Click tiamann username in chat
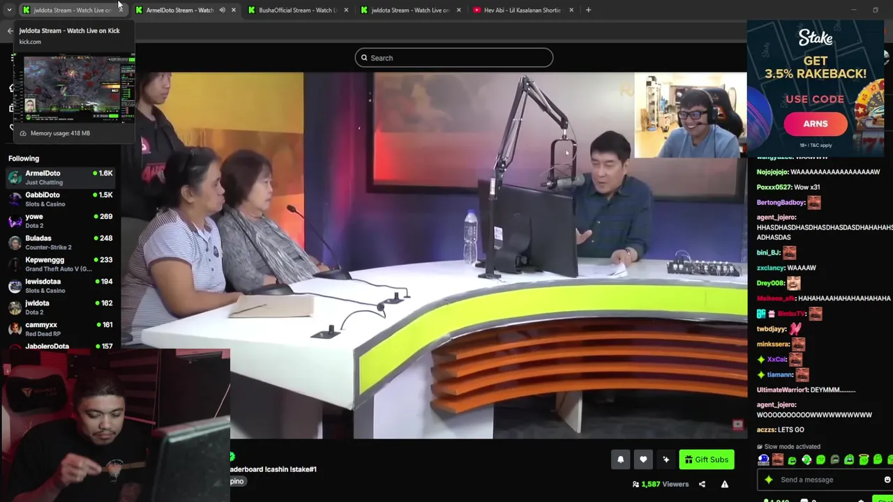Image resolution: width=893 pixels, height=502 pixels. coord(780,374)
